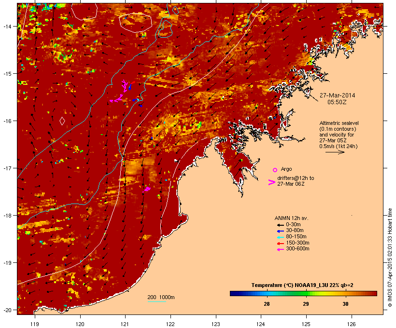
Task: Click the longitude label 120
Action: pos(80,324)
